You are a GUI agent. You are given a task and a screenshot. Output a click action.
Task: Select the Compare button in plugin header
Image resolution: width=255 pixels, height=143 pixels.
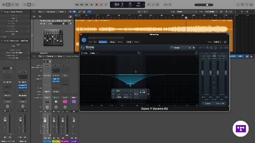point(103,42)
